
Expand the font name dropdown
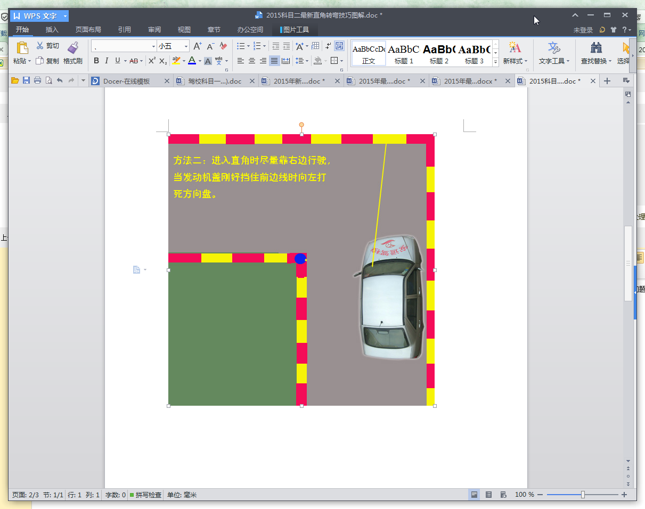click(154, 46)
